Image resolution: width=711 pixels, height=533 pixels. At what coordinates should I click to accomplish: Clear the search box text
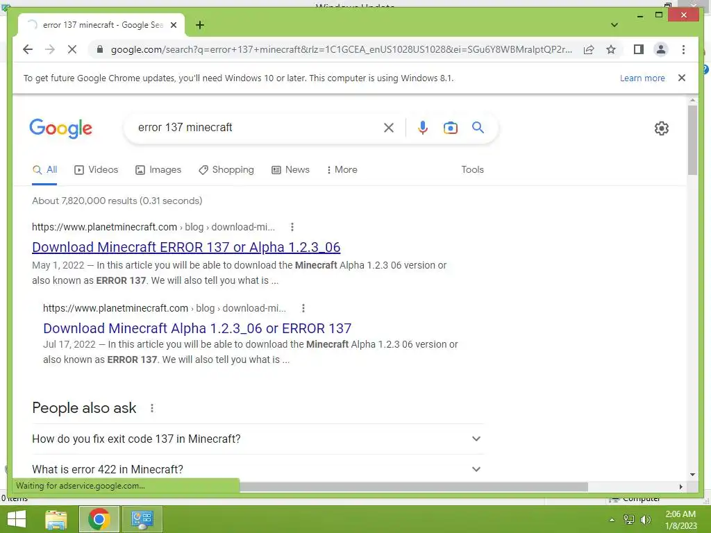point(389,128)
